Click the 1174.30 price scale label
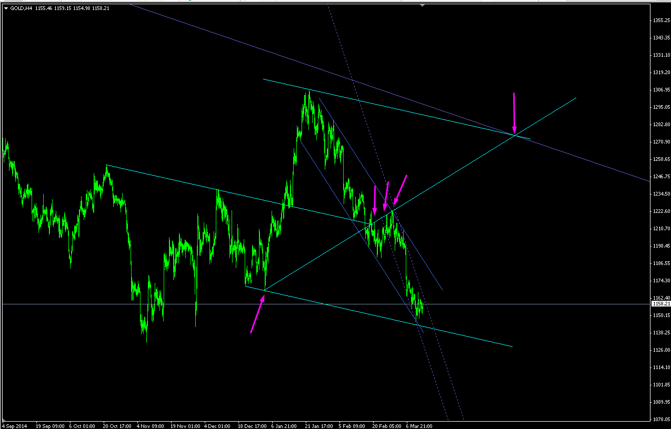The image size is (671, 429). 661,280
